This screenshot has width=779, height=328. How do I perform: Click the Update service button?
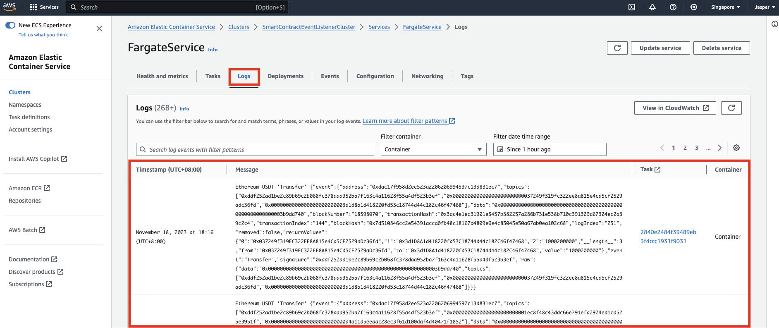coord(660,48)
